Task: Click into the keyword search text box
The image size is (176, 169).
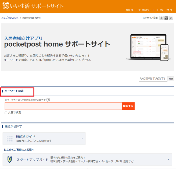Action: click(63, 106)
